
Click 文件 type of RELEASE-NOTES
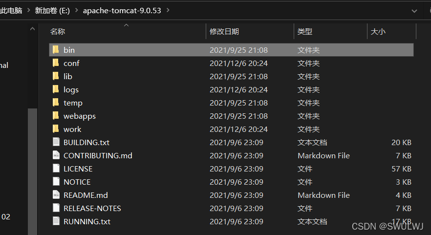(305, 208)
